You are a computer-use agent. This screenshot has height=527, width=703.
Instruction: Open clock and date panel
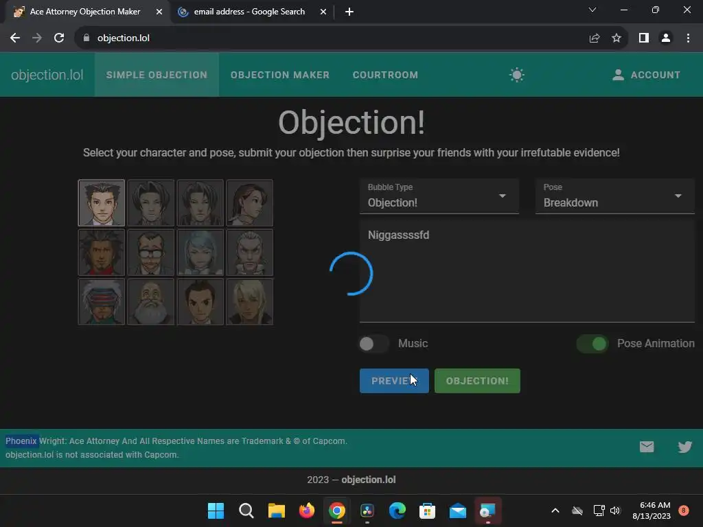point(652,511)
